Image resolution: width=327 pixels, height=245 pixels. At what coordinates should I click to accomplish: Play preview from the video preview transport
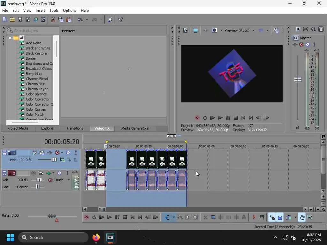coord(220,118)
